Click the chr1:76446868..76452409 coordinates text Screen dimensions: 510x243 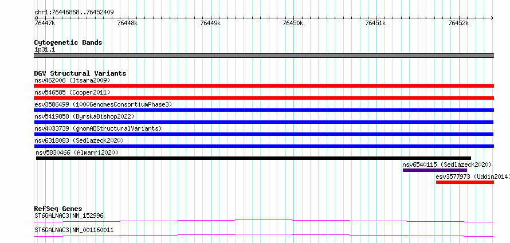(74, 13)
